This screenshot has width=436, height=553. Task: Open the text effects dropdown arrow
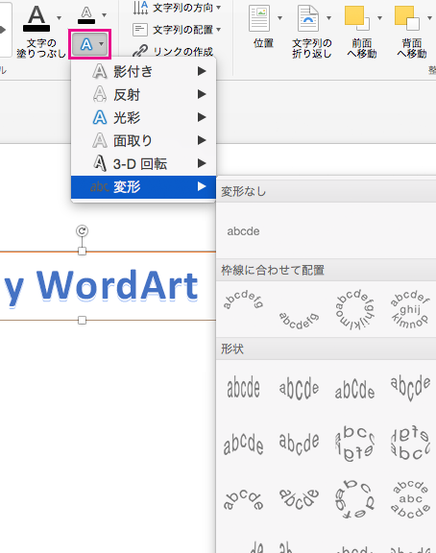click(102, 44)
